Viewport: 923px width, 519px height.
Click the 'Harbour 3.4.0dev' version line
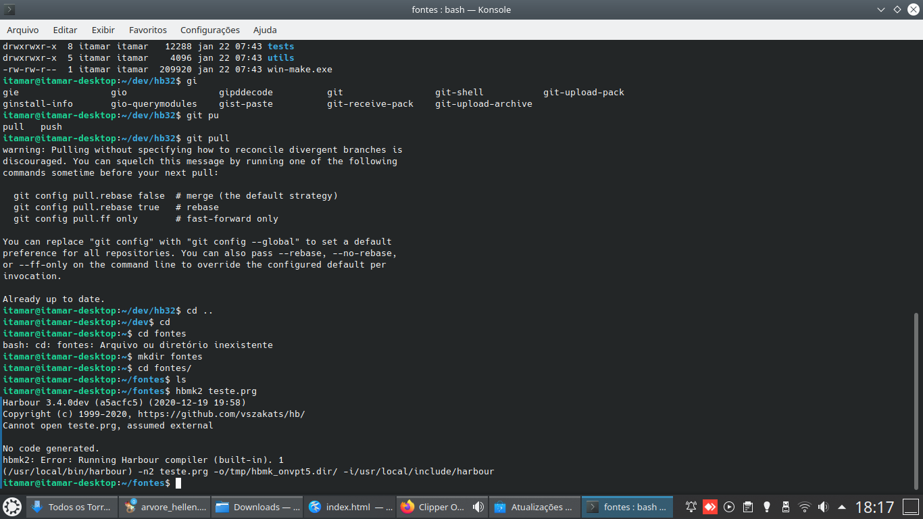(x=124, y=402)
